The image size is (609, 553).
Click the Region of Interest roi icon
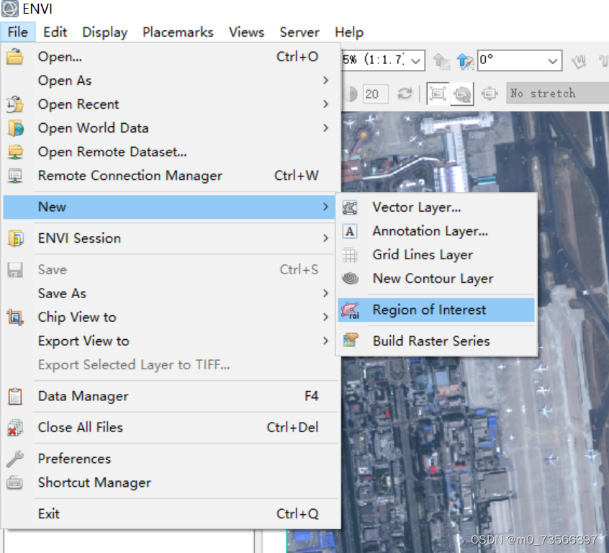pyautogui.click(x=350, y=310)
